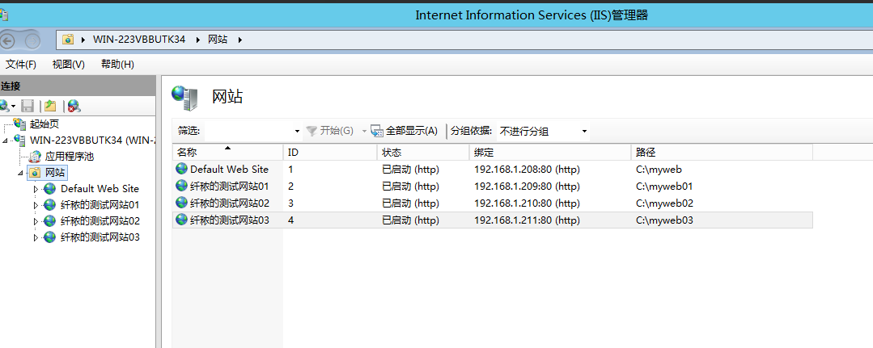Click breadcrumb arrow before WIN-223VBBUTK34

(x=83, y=40)
